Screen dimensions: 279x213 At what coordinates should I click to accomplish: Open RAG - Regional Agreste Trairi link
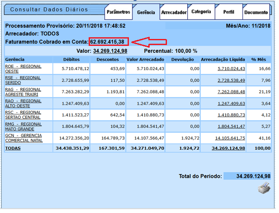tap(23, 92)
